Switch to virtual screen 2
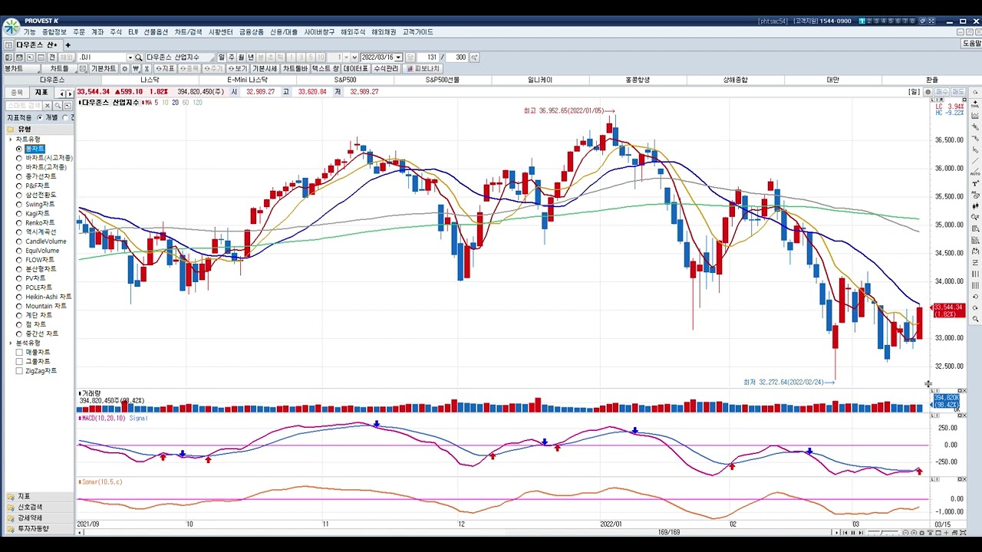The image size is (982, 552). (869, 21)
